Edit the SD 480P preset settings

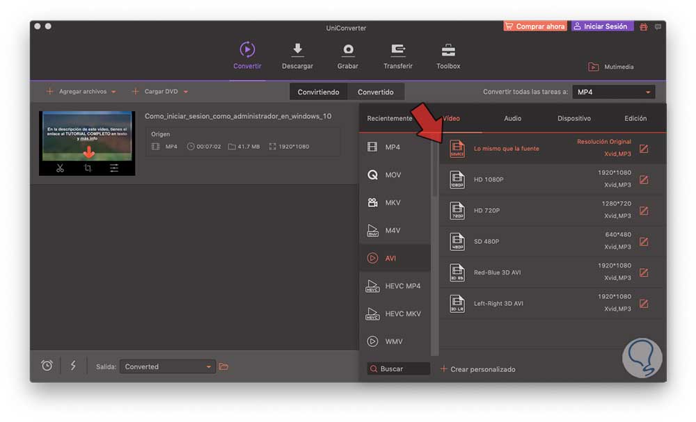tap(644, 241)
